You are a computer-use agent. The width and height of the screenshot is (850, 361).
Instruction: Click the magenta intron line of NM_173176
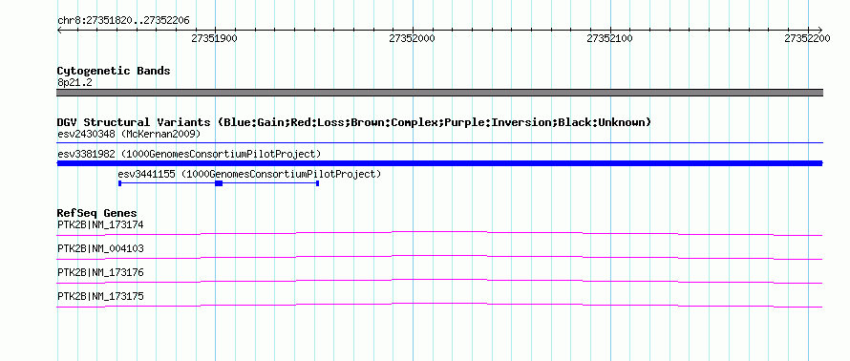[439, 280]
